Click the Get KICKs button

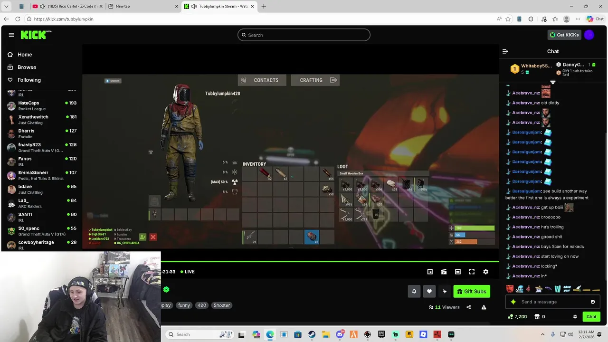(564, 35)
